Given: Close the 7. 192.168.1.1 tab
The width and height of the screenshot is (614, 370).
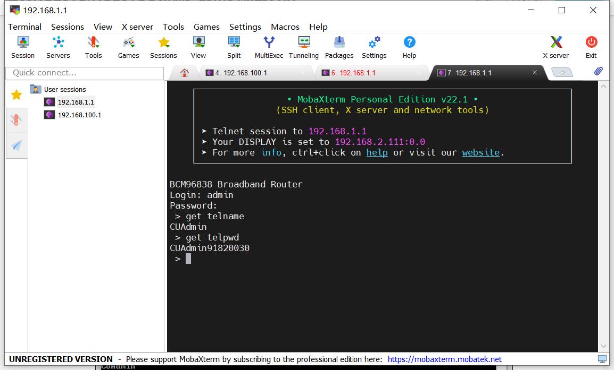Looking at the screenshot, I should [535, 73].
